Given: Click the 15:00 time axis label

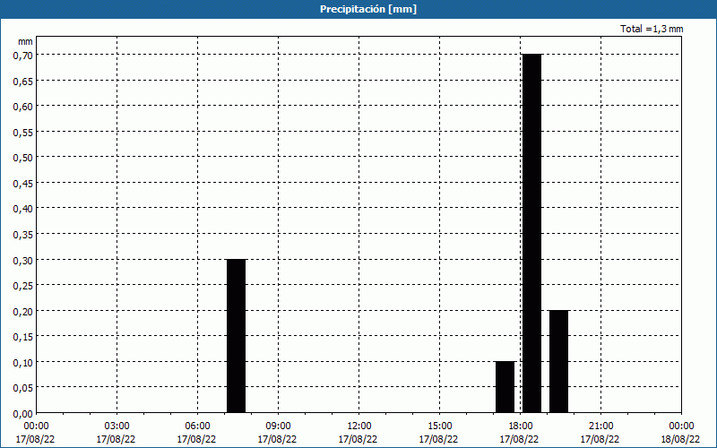Looking at the screenshot, I should [439, 426].
